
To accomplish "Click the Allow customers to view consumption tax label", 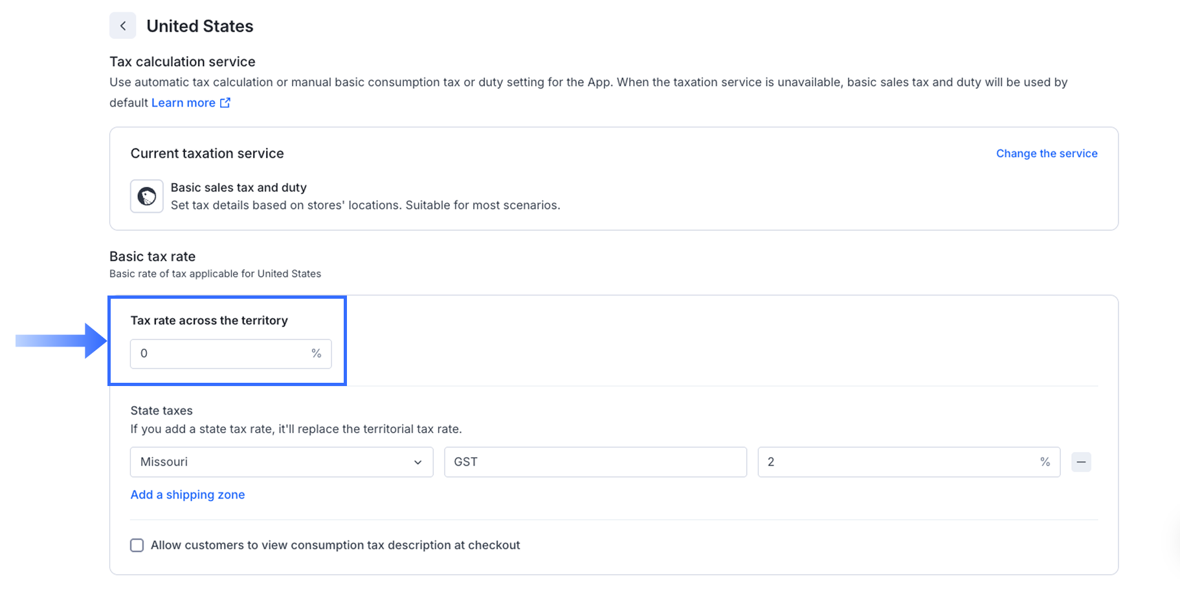I will tap(335, 545).
